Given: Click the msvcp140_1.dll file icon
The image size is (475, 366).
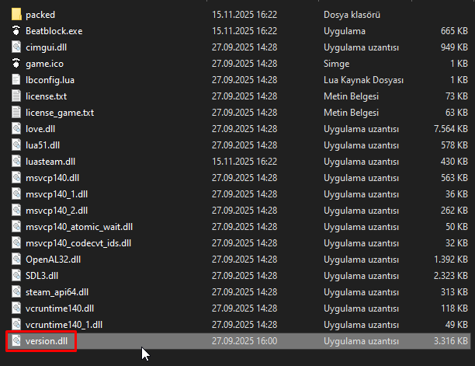Looking at the screenshot, I should [16, 194].
